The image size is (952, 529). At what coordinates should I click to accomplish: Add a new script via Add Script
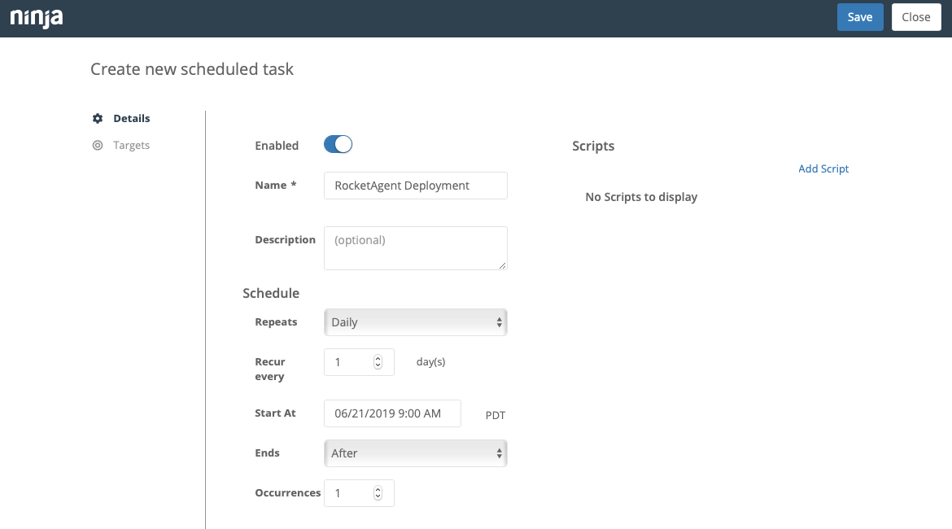(823, 168)
